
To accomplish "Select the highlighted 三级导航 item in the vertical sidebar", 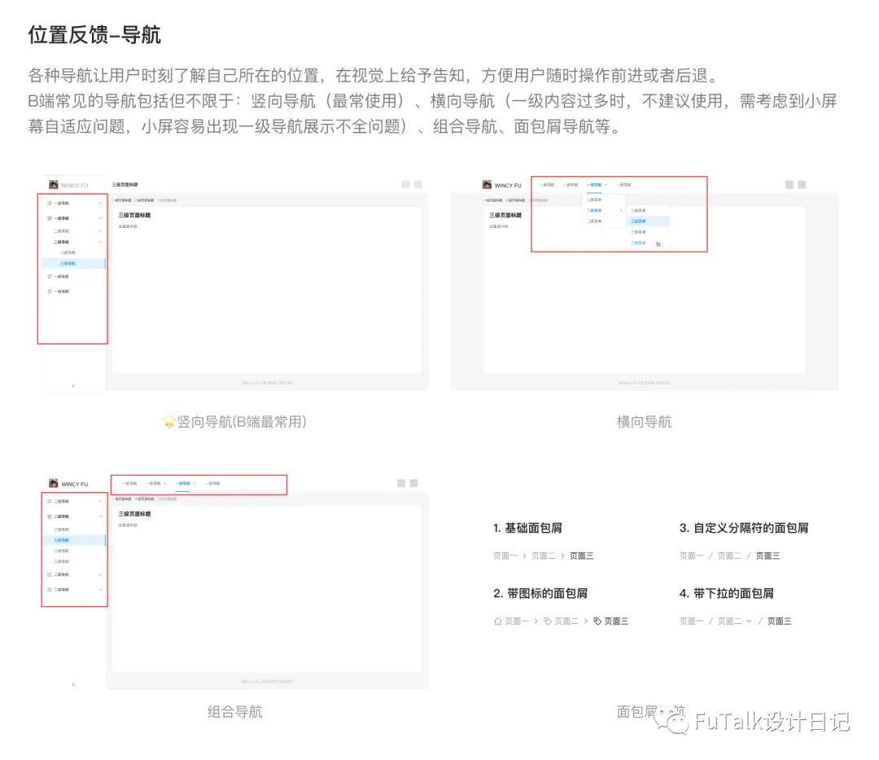I will 73,263.
